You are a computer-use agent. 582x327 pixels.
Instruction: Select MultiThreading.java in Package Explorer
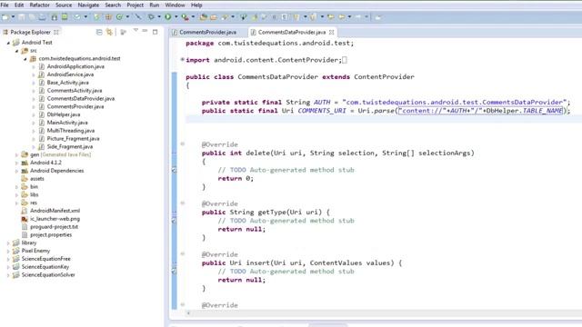pyautogui.click(x=71, y=131)
